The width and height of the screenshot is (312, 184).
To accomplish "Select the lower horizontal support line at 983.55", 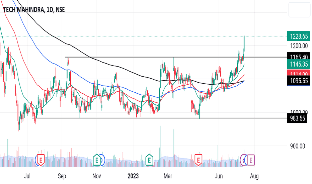I will coord(159,118).
